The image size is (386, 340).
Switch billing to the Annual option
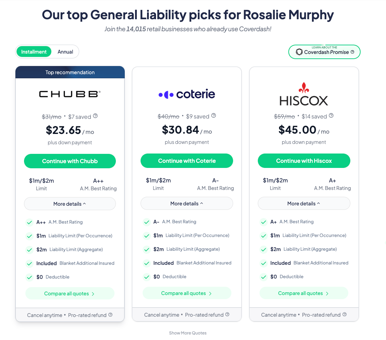65,52
